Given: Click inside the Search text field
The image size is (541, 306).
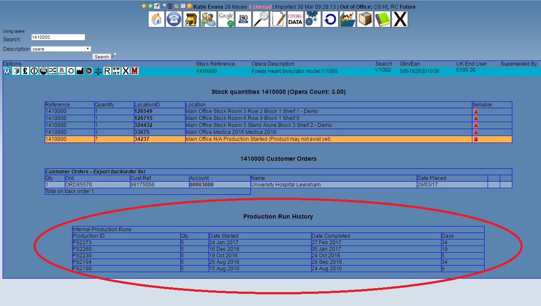Looking at the screenshot, I should (x=58, y=37).
